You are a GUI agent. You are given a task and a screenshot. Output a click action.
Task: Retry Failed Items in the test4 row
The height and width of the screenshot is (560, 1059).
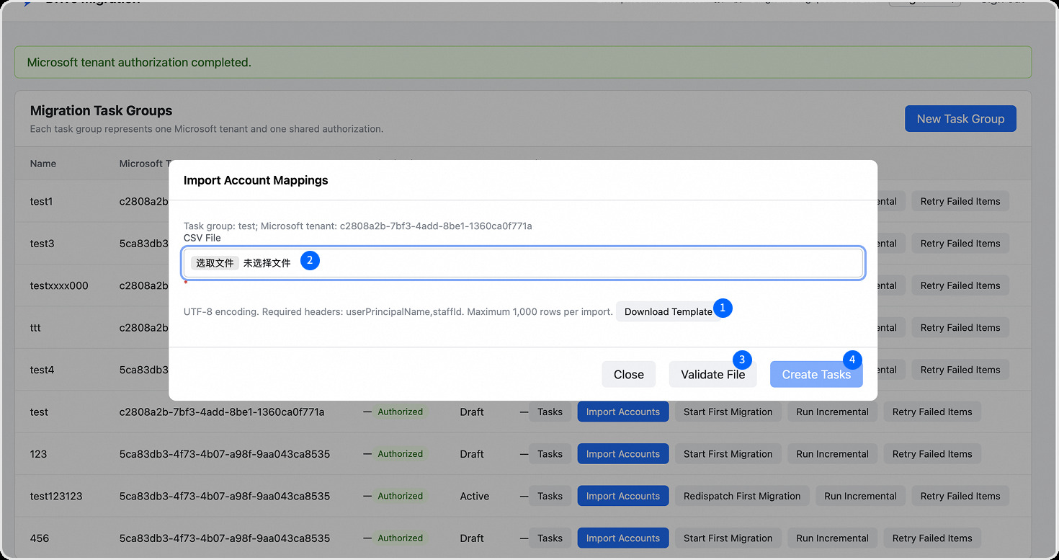960,370
